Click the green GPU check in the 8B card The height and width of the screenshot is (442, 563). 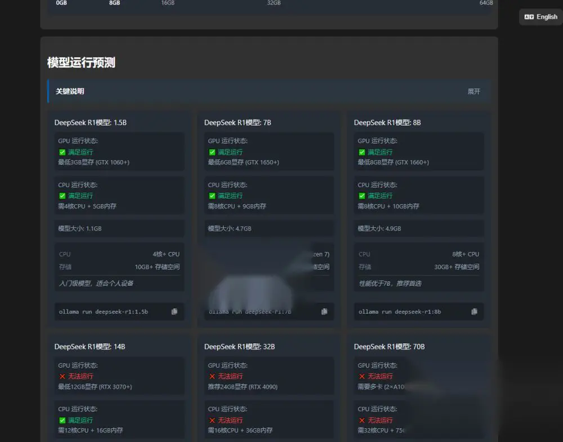click(x=362, y=152)
